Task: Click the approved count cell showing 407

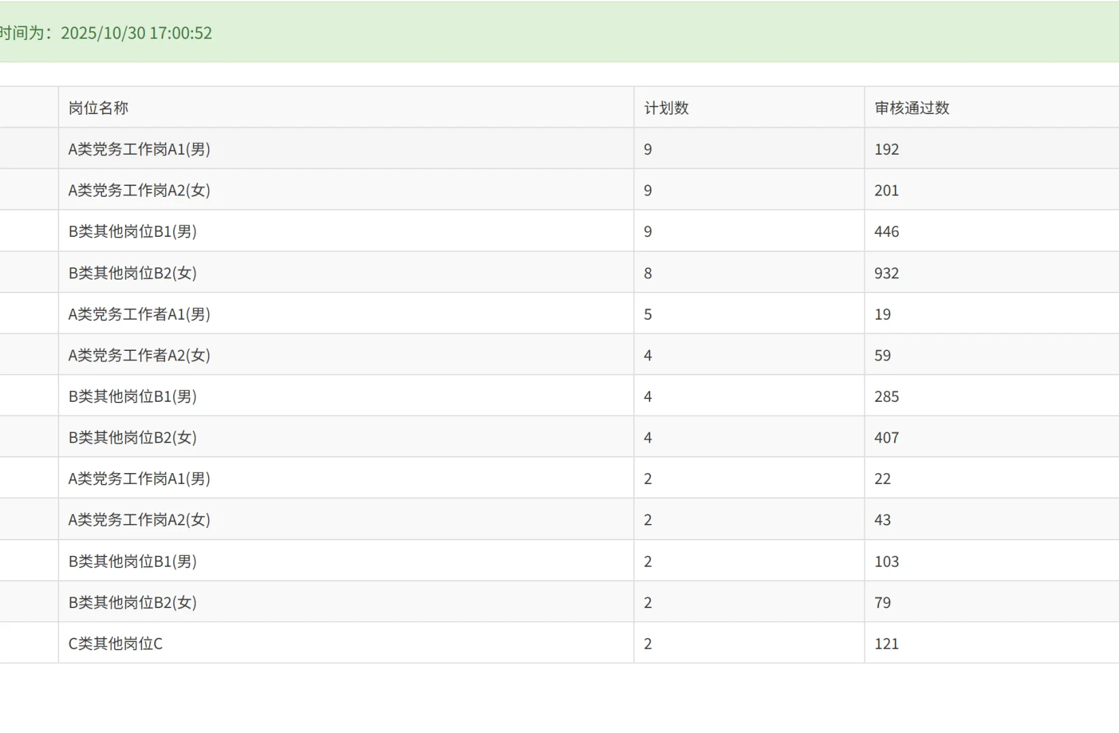Action: [991, 437]
